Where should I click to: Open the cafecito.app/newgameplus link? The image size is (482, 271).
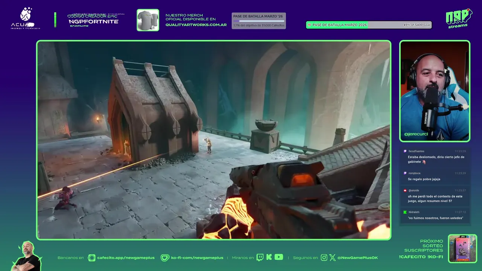(126, 258)
